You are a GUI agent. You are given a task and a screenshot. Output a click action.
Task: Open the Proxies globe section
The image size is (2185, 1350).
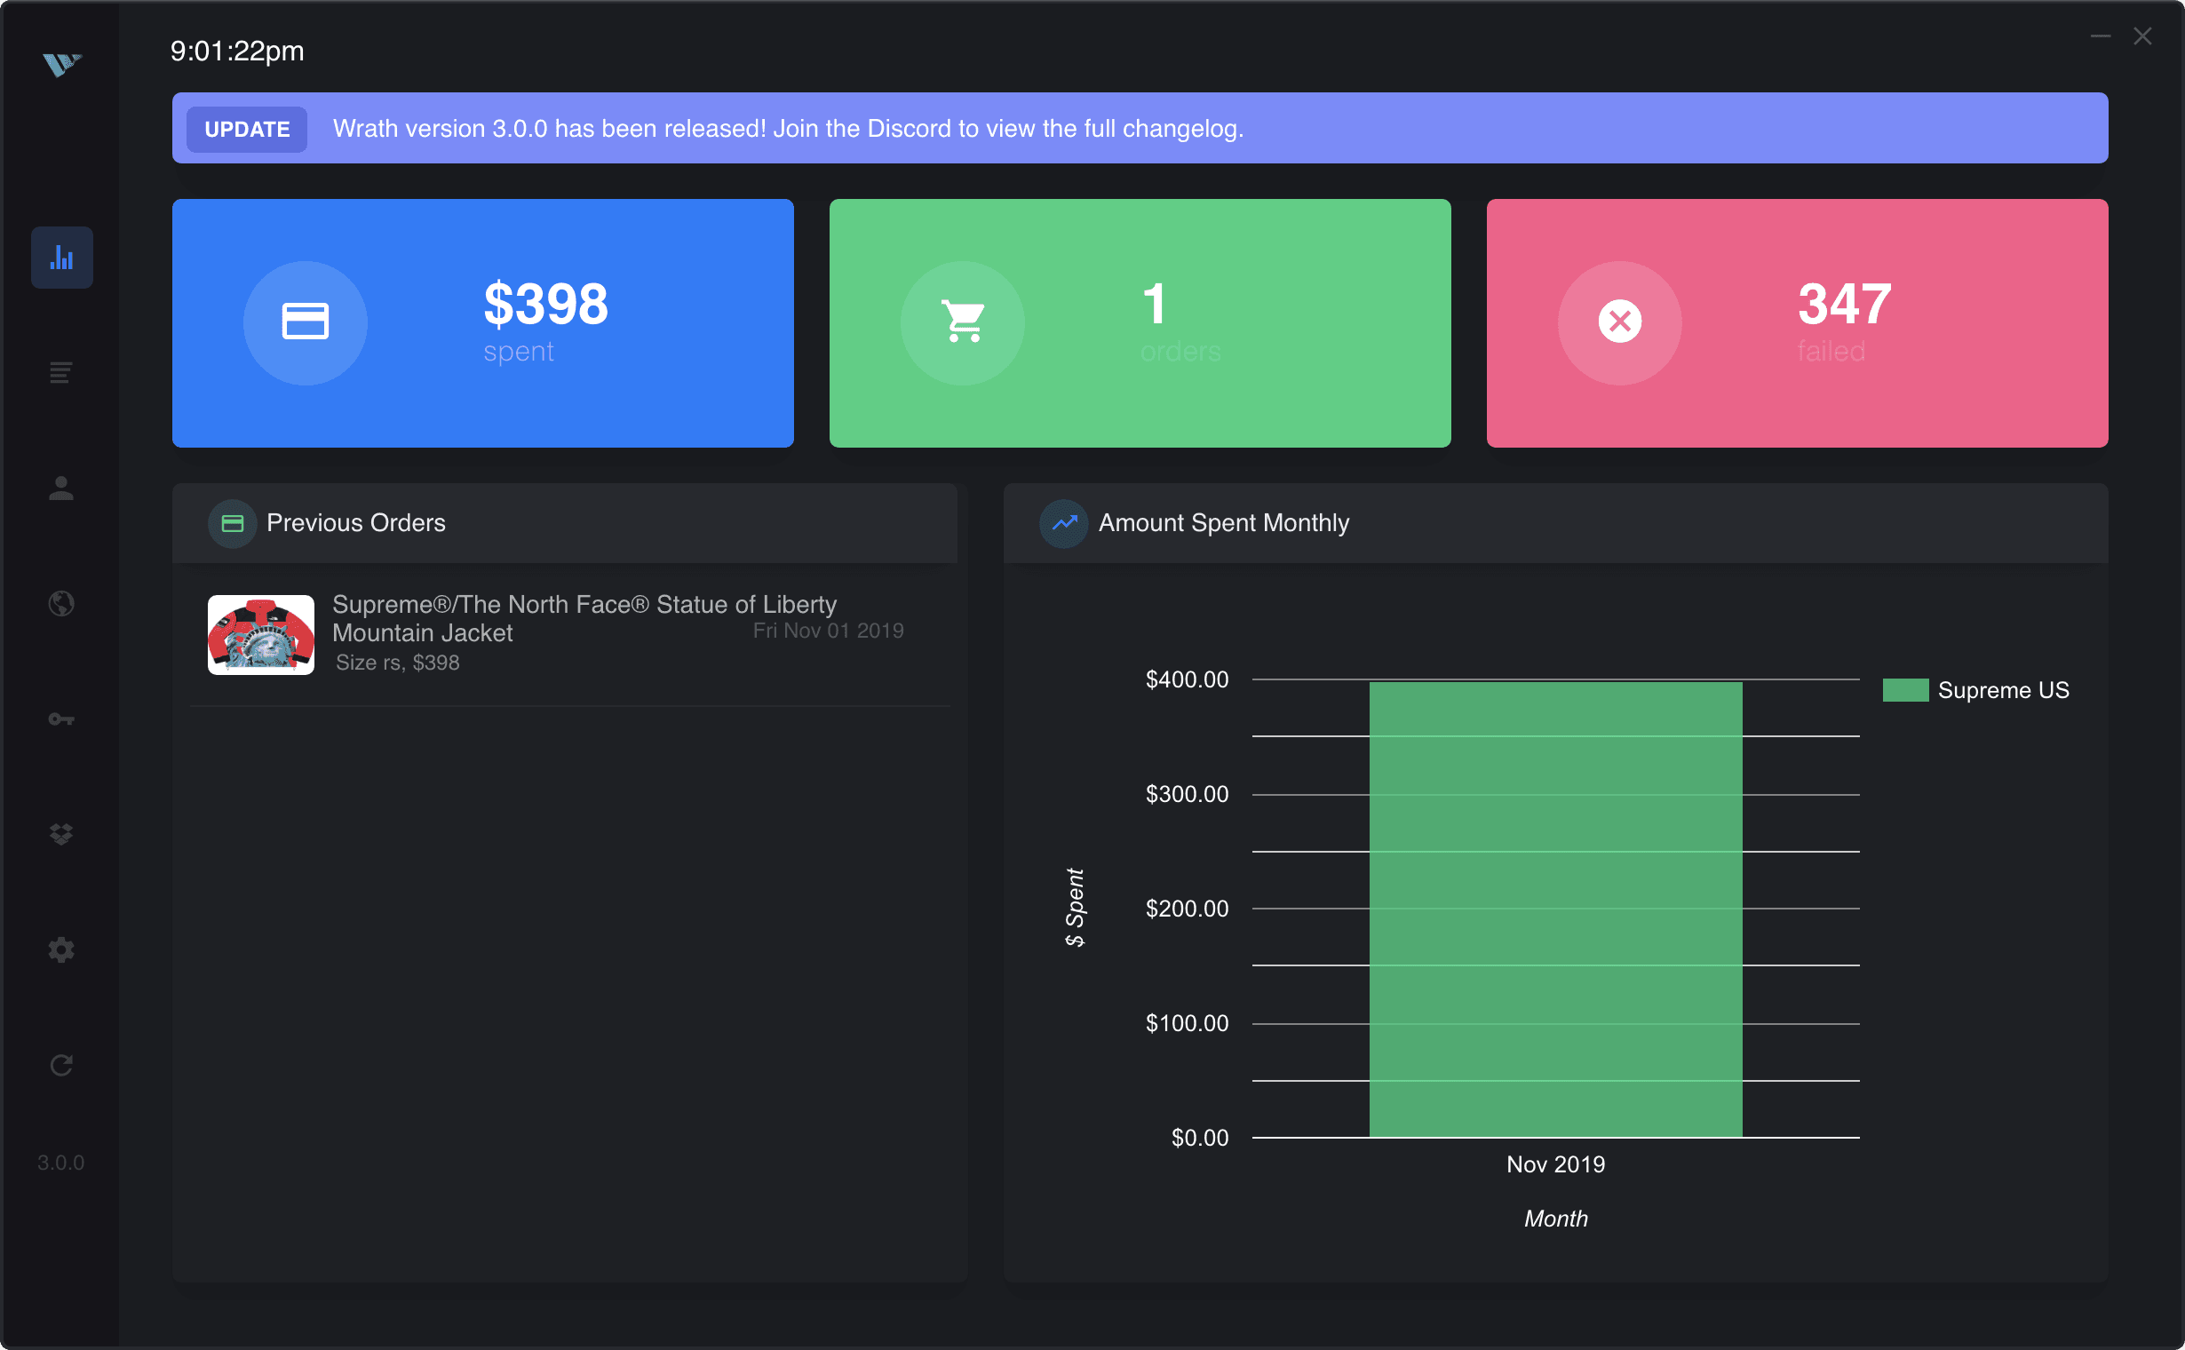pos(60,604)
